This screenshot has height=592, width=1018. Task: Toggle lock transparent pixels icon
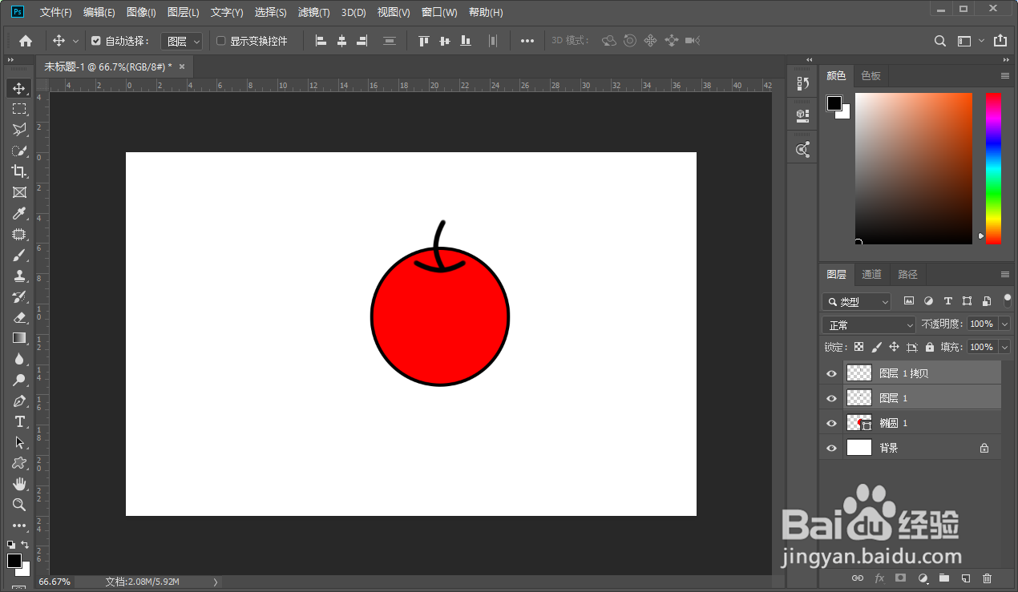858,347
